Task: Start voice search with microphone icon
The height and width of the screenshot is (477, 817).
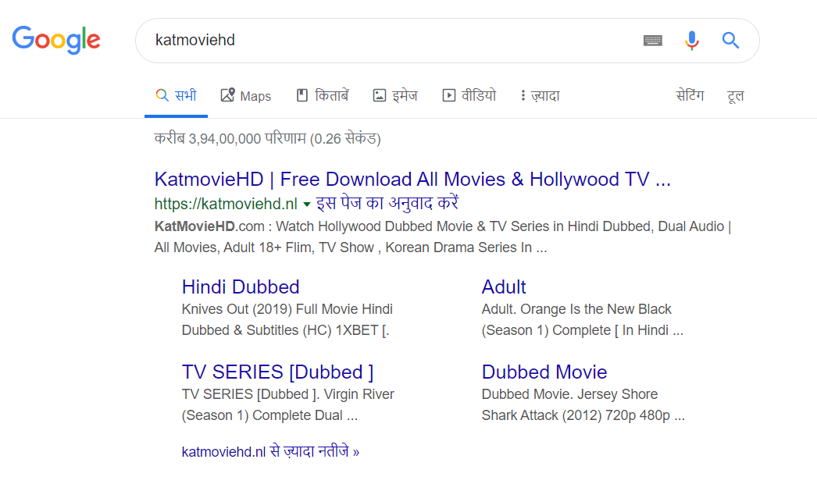Action: pos(691,41)
